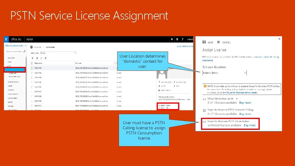Viewport: 295px width, 166px height.
Task: Click the Add to Group people icon
Action: 159,90
